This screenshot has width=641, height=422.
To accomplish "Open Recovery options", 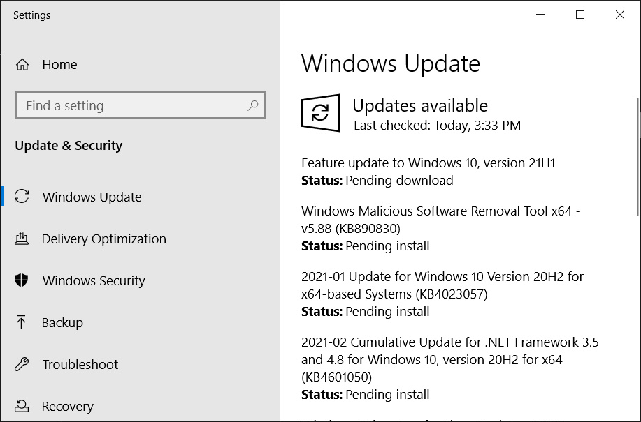I will pos(67,406).
